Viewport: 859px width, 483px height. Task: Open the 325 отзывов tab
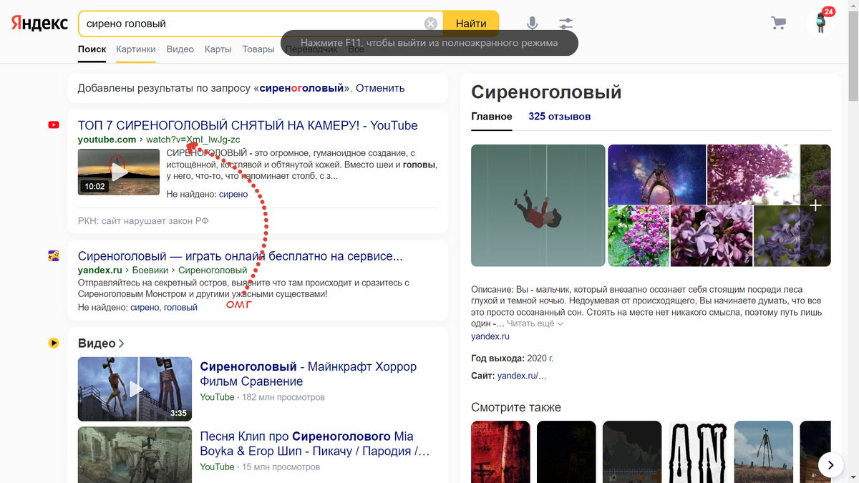click(x=560, y=117)
